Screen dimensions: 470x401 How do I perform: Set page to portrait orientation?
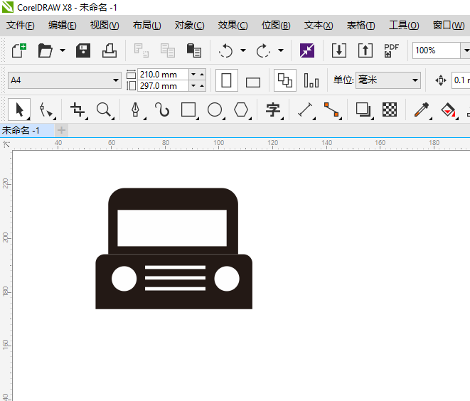pos(226,80)
